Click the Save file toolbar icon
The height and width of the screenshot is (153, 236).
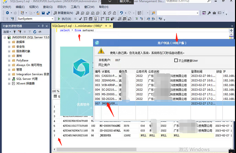point(43,13)
